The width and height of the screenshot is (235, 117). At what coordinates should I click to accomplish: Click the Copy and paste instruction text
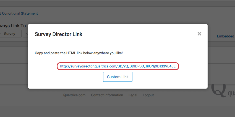[79, 53]
